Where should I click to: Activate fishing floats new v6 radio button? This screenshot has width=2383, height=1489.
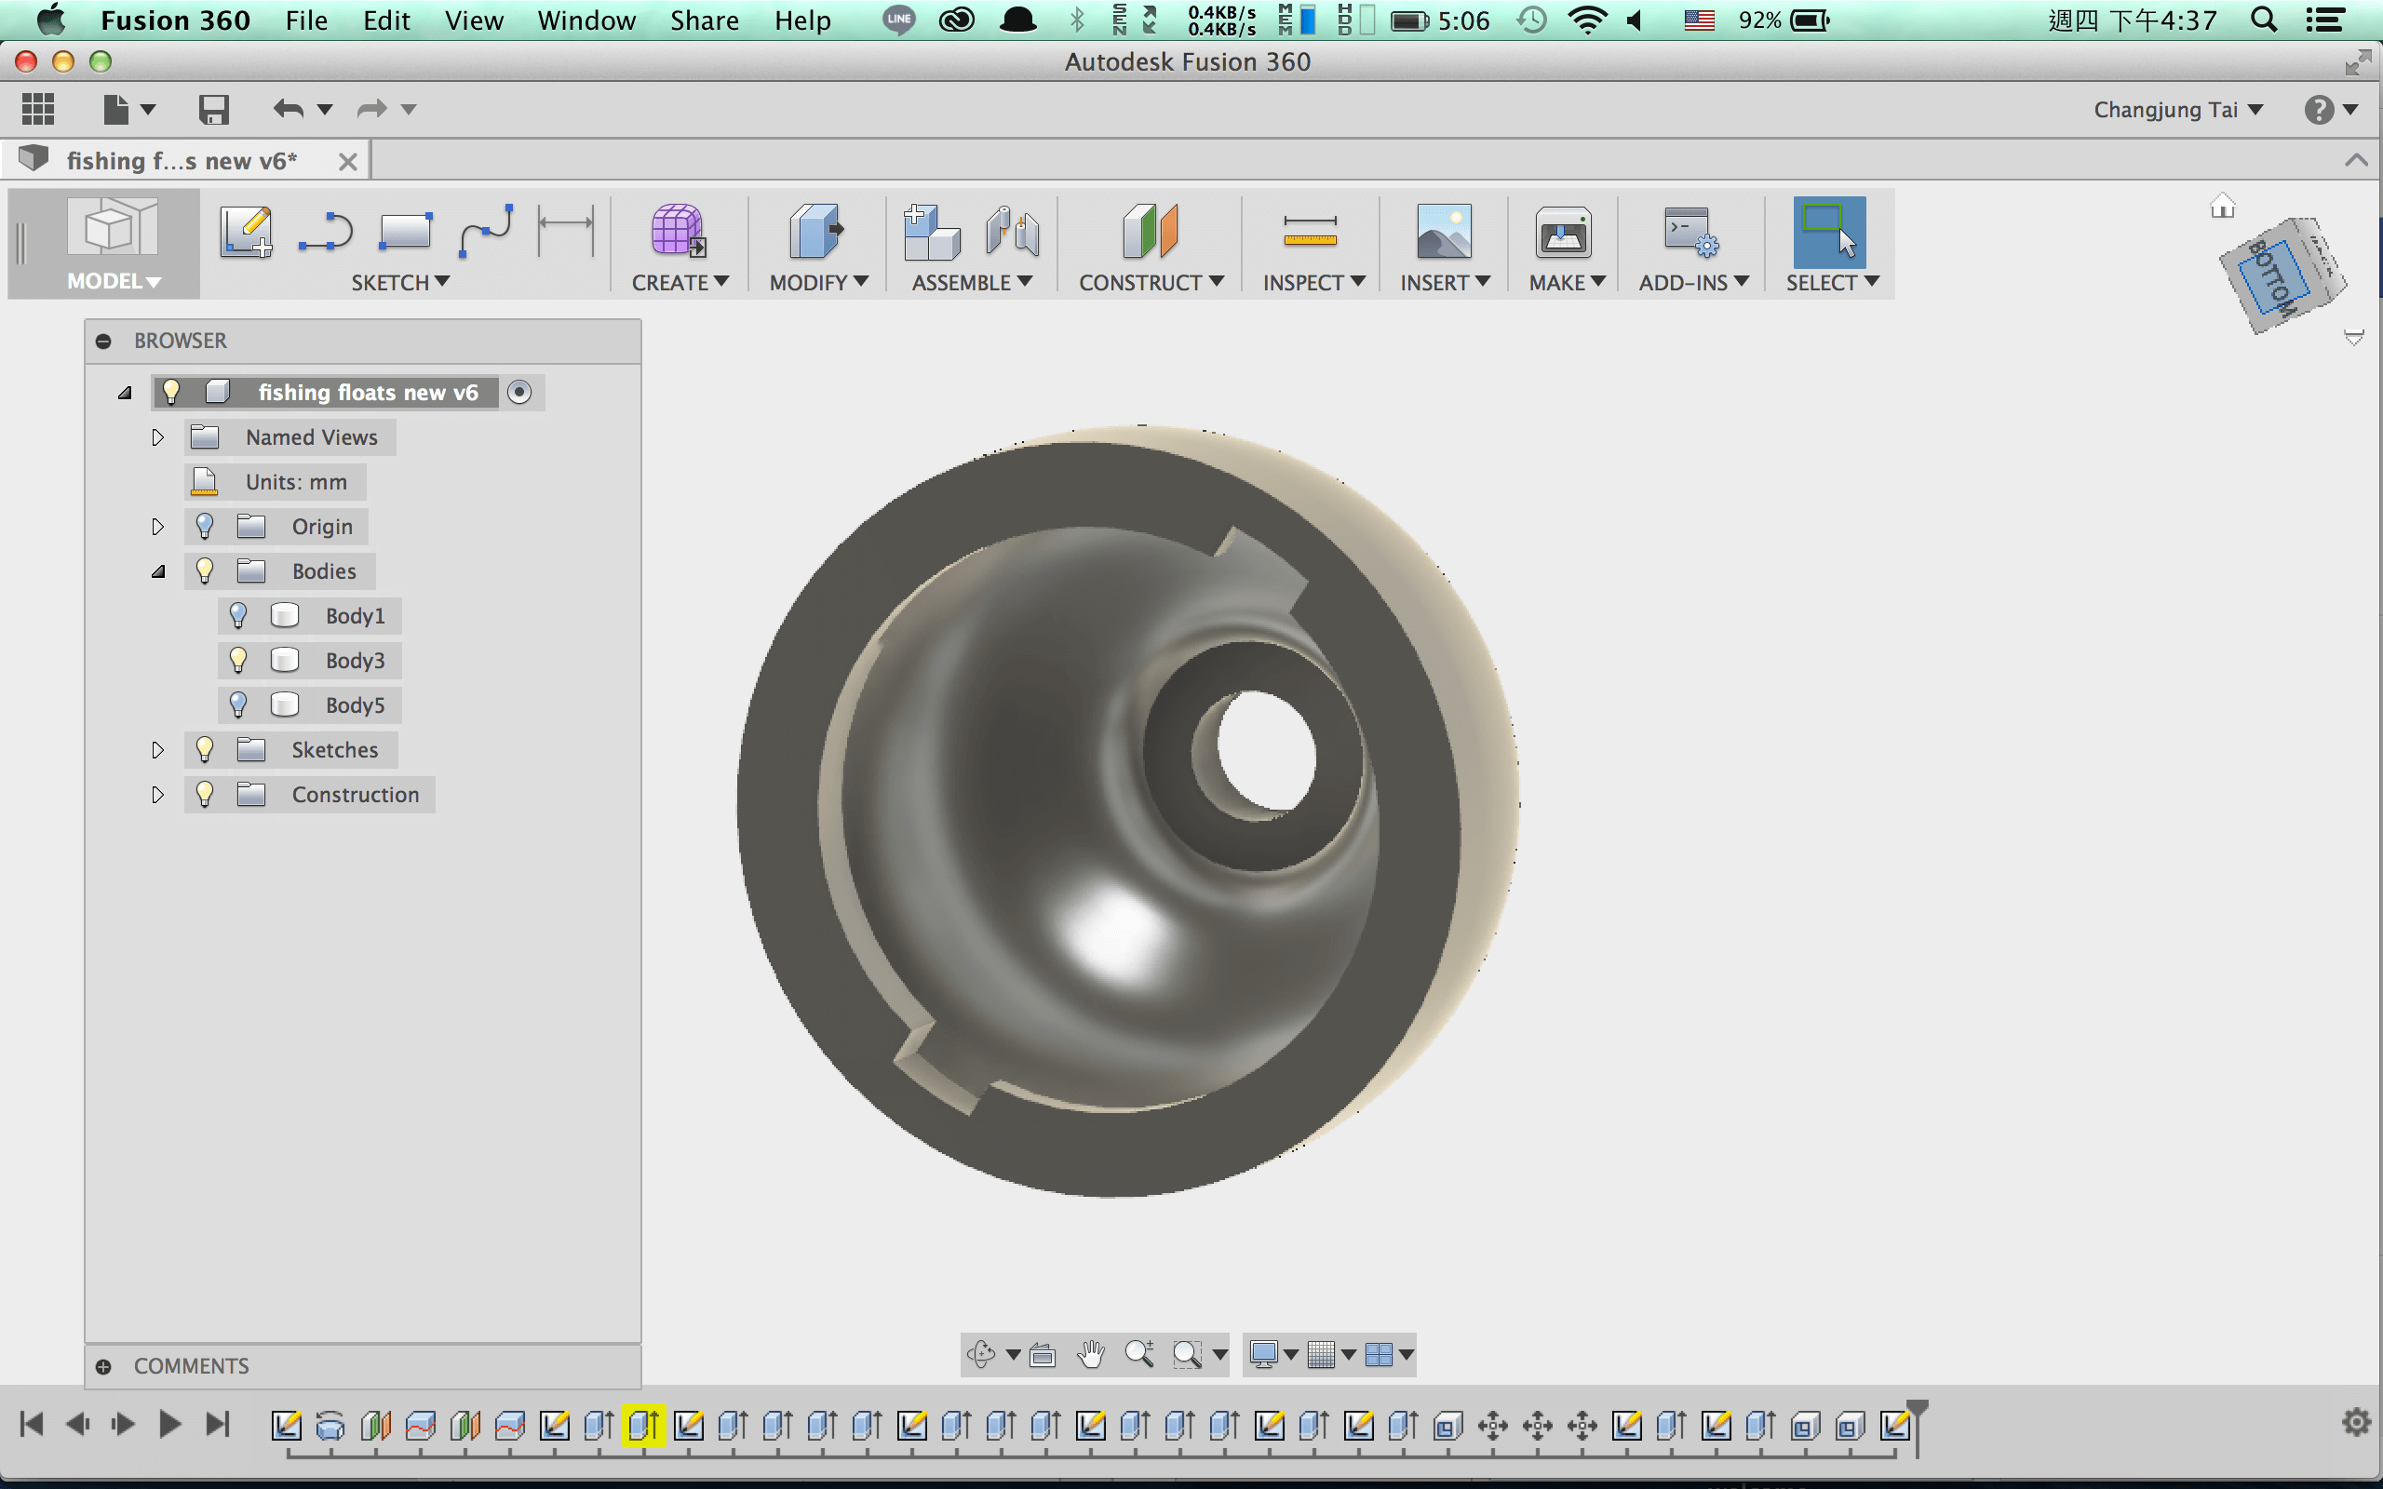[518, 392]
